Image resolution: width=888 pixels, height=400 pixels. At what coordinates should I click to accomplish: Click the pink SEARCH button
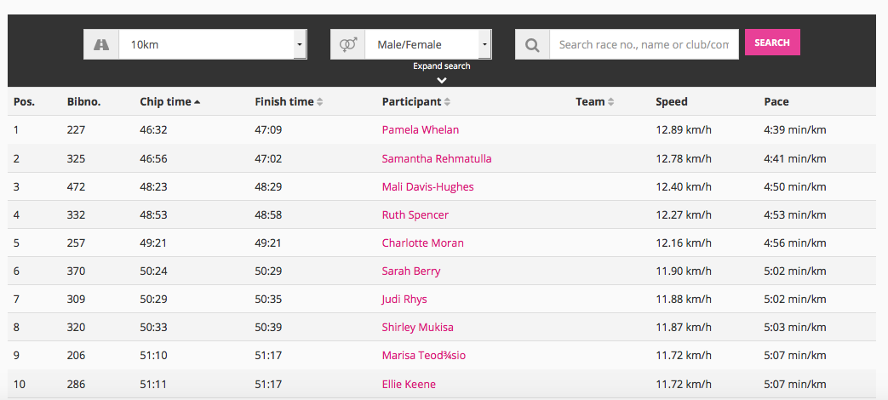click(772, 43)
